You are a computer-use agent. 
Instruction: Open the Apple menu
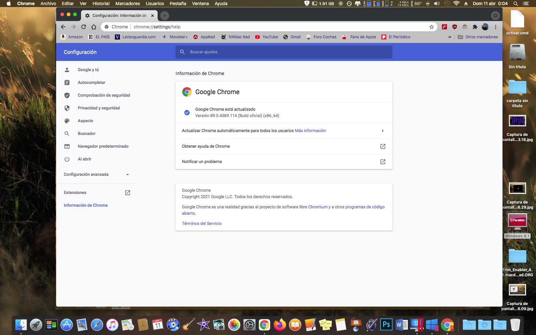[x=9, y=4]
